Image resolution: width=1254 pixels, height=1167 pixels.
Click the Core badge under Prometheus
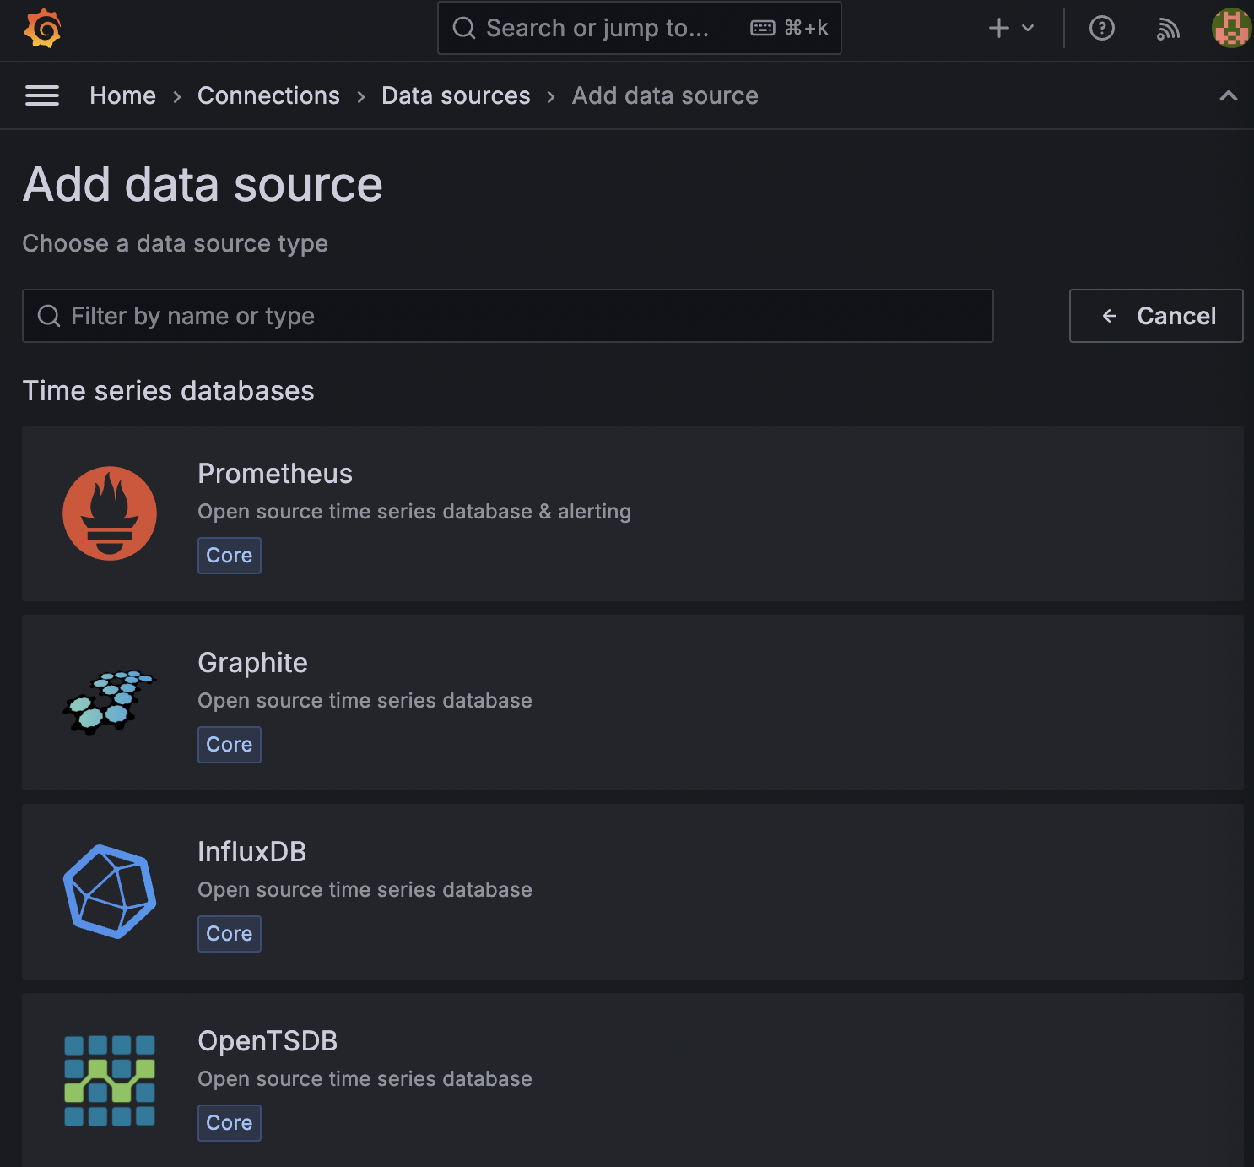coord(230,556)
